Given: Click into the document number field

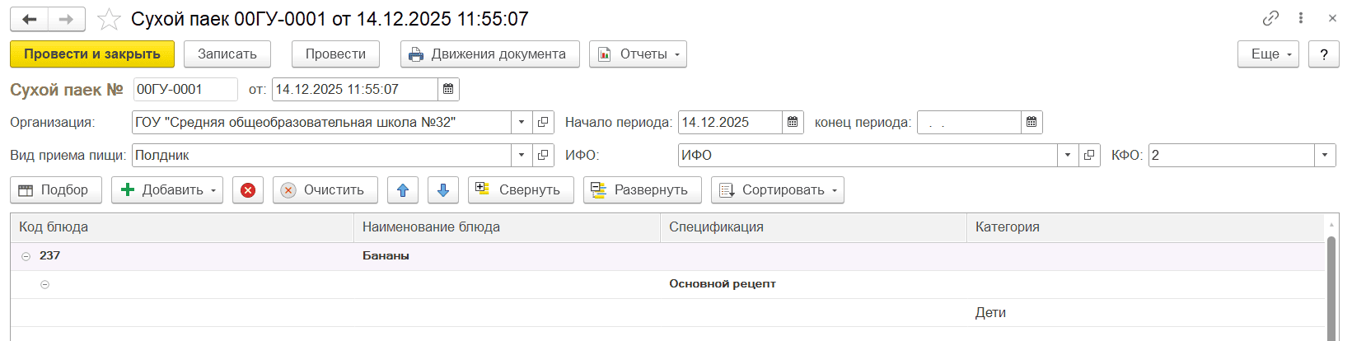Looking at the screenshot, I should (x=185, y=89).
